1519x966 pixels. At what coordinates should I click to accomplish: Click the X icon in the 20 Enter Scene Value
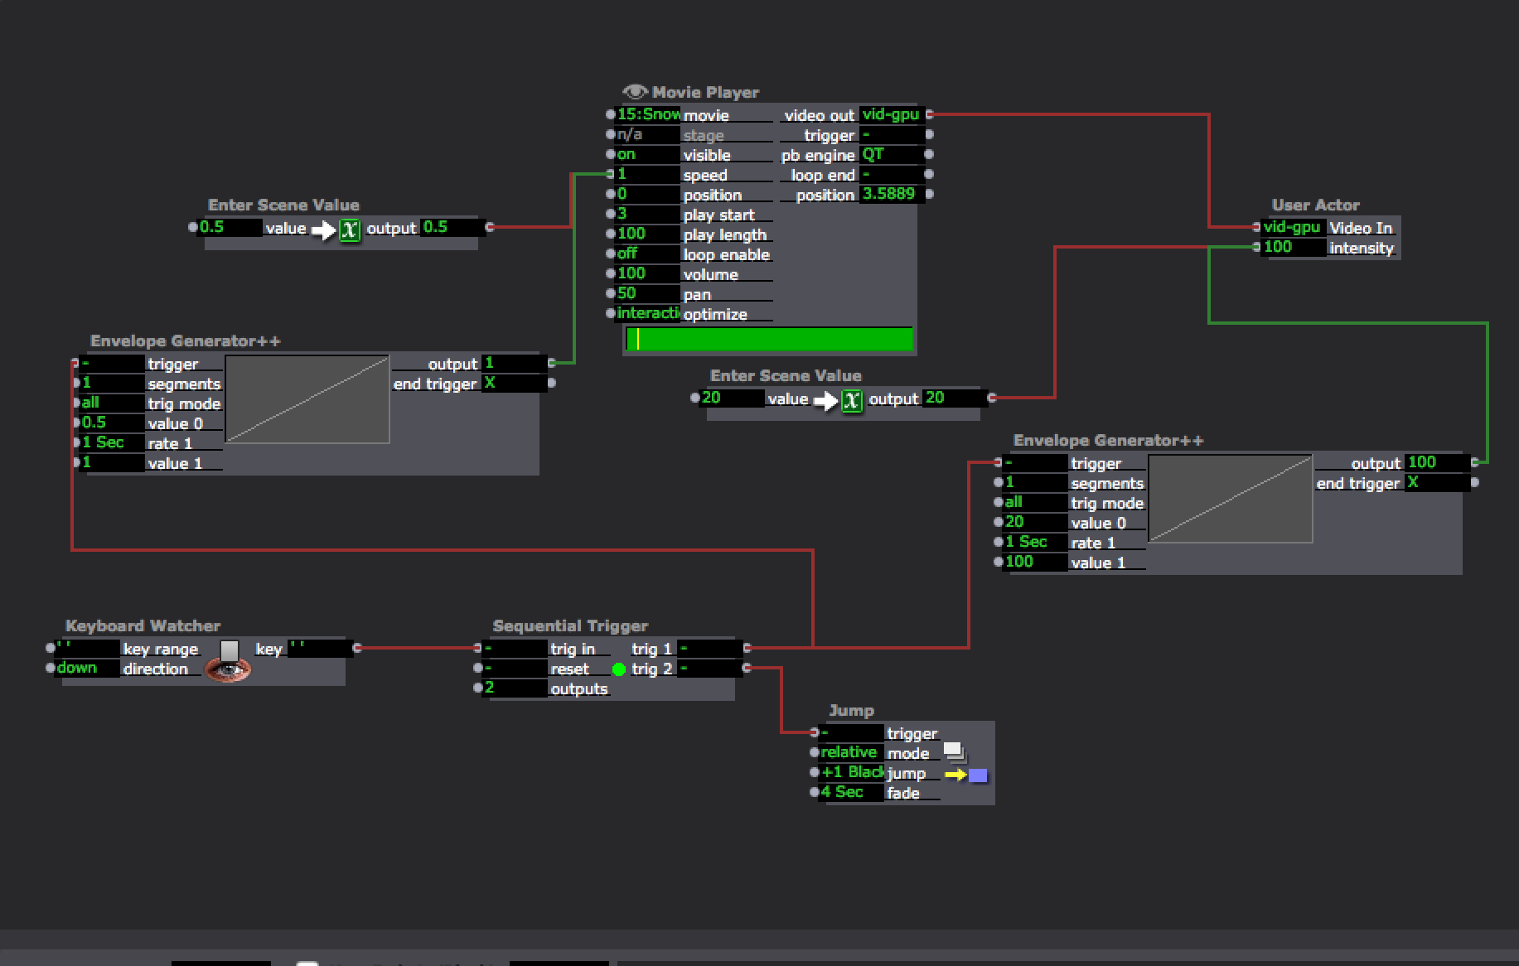click(852, 400)
